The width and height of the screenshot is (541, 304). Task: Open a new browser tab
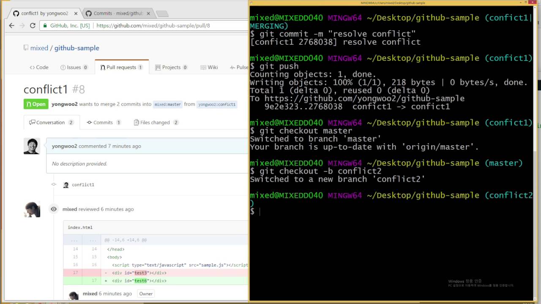pos(162,14)
